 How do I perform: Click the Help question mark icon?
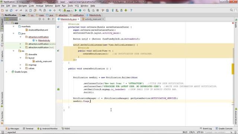pyautogui.click(x=131, y=10)
